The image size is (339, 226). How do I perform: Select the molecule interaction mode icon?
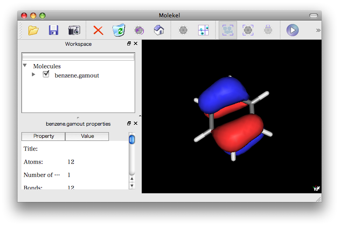point(248,30)
